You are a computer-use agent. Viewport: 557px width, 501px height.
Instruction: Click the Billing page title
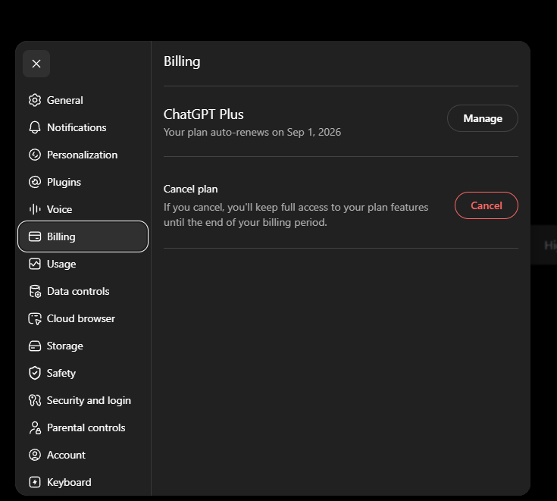(182, 61)
